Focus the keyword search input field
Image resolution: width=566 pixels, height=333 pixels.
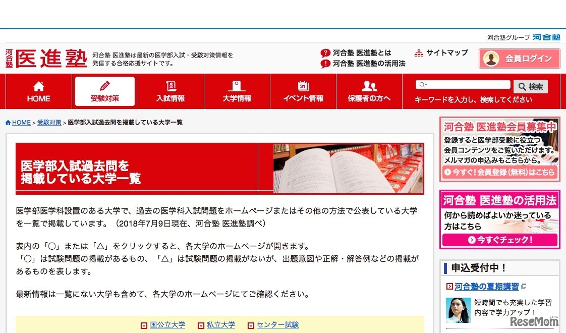tap(463, 85)
